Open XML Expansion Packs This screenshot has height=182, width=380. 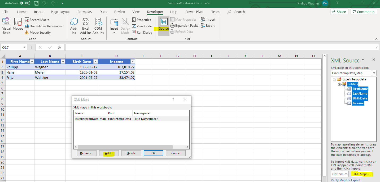coord(184,26)
